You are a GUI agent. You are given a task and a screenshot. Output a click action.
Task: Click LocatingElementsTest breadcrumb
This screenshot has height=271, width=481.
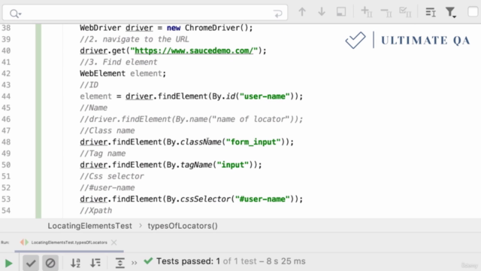pos(89,226)
